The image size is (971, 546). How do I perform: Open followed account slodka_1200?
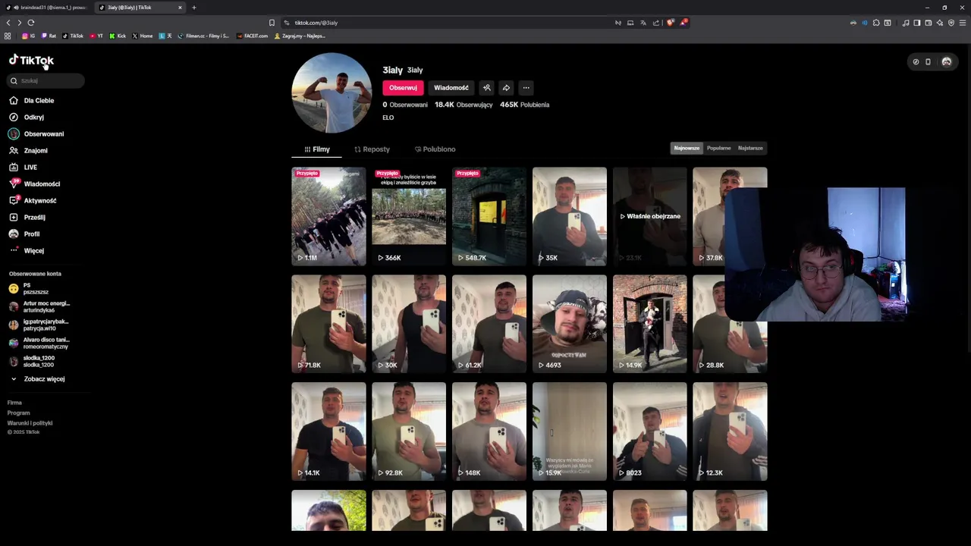(32, 361)
